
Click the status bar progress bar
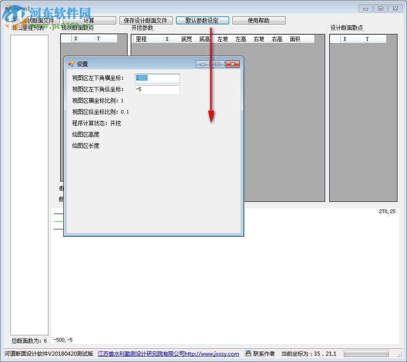pyautogui.click(x=366, y=353)
